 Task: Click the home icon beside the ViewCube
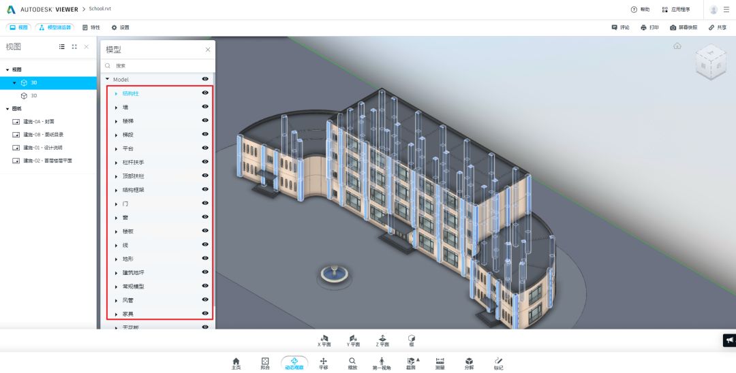[x=677, y=46]
